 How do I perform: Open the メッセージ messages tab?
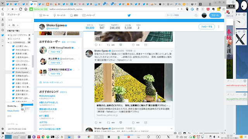click(x=89, y=15)
